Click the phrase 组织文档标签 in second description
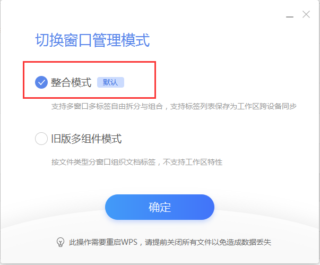Screen dimensions: 320x265 pos(133,163)
